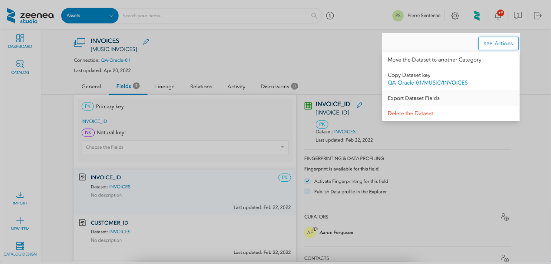Open the Catalog sidebar icon
Viewport: 551px width, 264px height.
pos(20,67)
